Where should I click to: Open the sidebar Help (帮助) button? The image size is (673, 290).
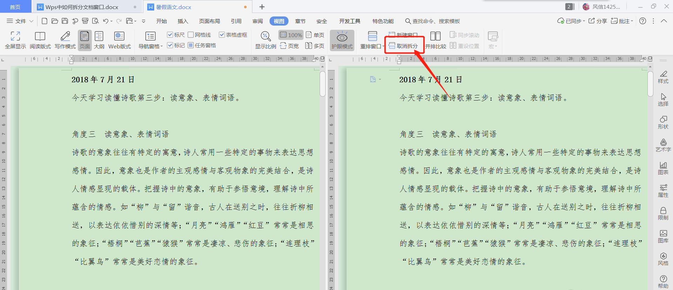click(663, 282)
